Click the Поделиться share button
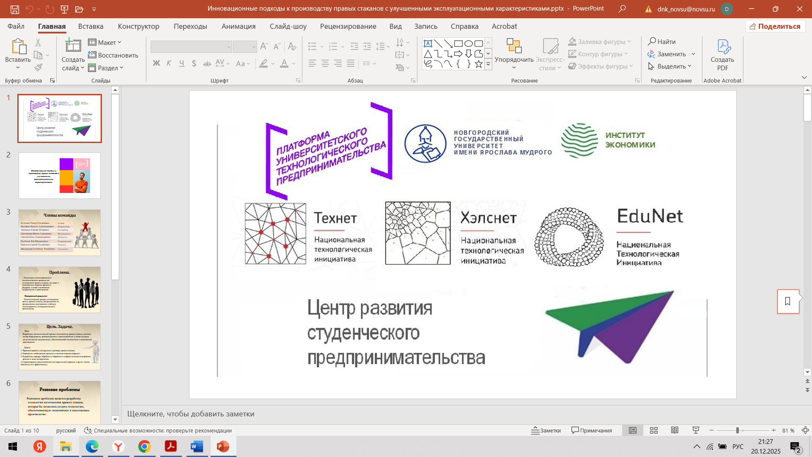Viewport: 812px width, 457px height. coord(775,26)
